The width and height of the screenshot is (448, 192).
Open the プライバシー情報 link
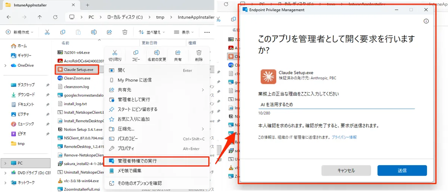[344, 137]
